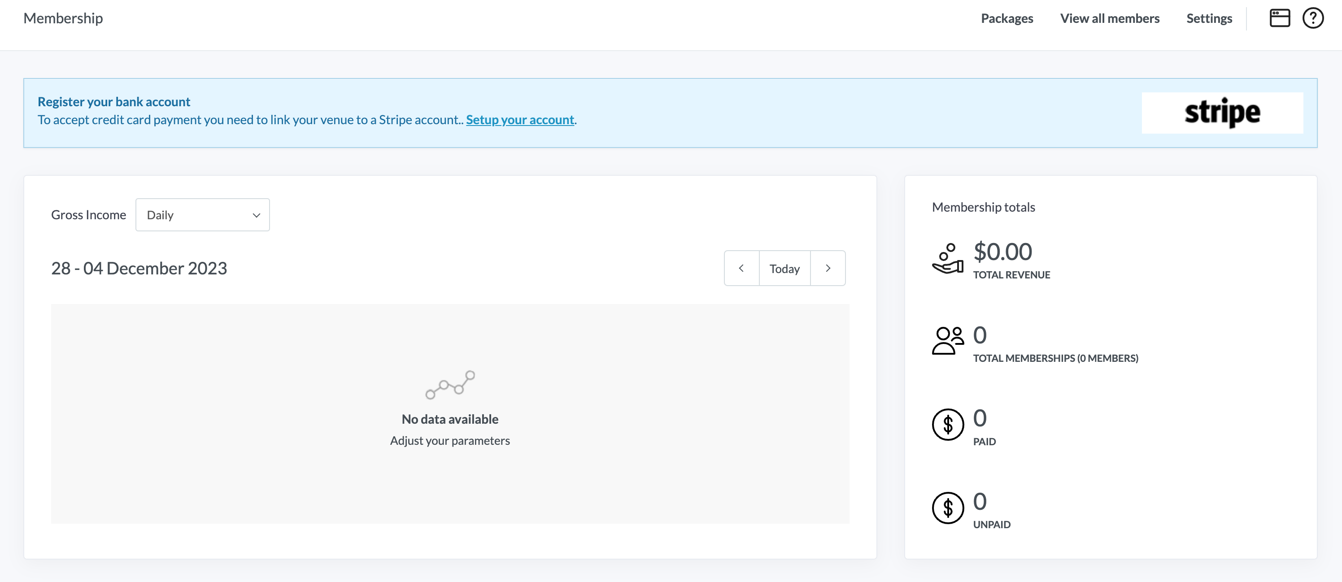Follow the Setup your account link
The image size is (1342, 582).
(519, 120)
